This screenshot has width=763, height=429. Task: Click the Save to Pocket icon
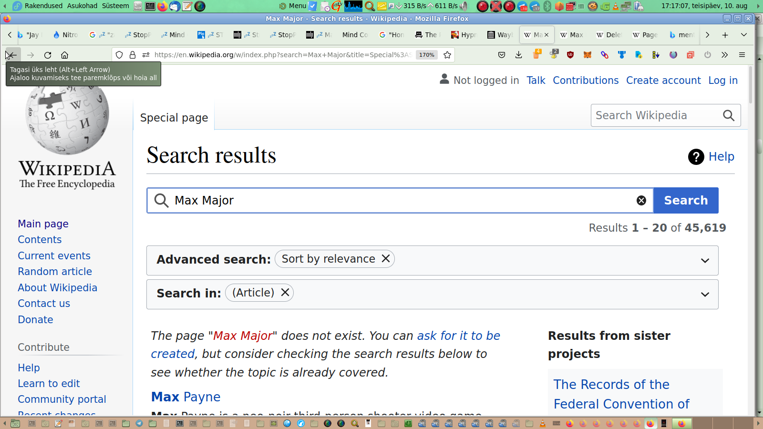tap(502, 55)
